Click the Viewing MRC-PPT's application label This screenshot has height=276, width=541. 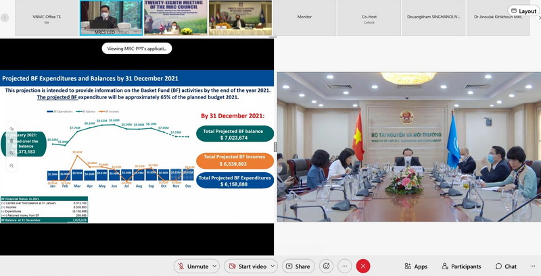[137, 49]
